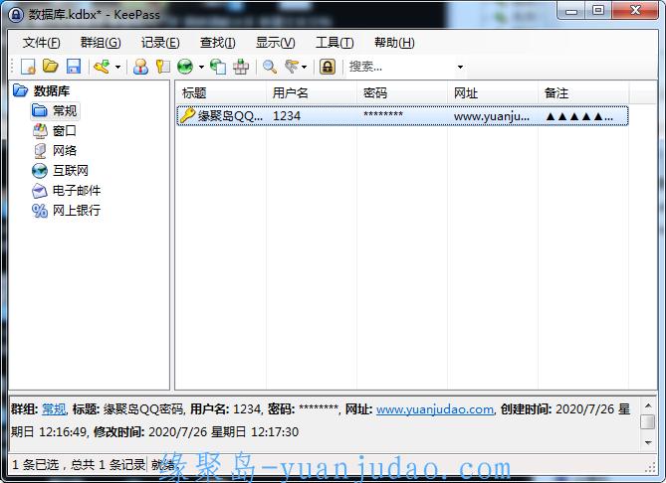Click the Open URL globe icon
666x483 pixels.
point(185,67)
